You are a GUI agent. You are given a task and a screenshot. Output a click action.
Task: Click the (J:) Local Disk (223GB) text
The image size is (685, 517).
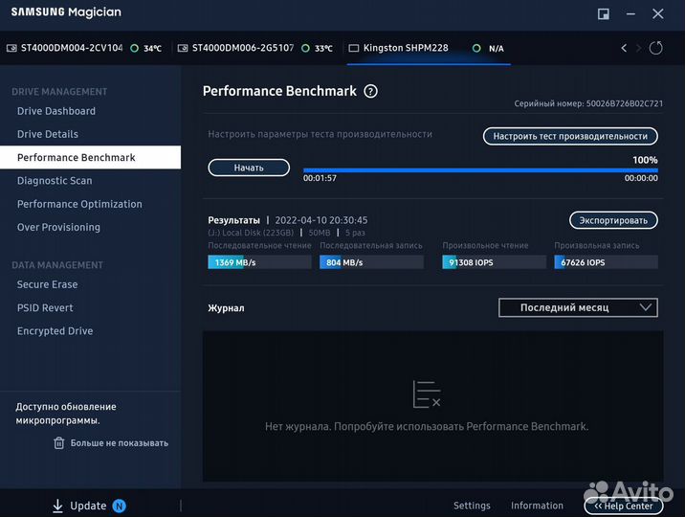251,233
